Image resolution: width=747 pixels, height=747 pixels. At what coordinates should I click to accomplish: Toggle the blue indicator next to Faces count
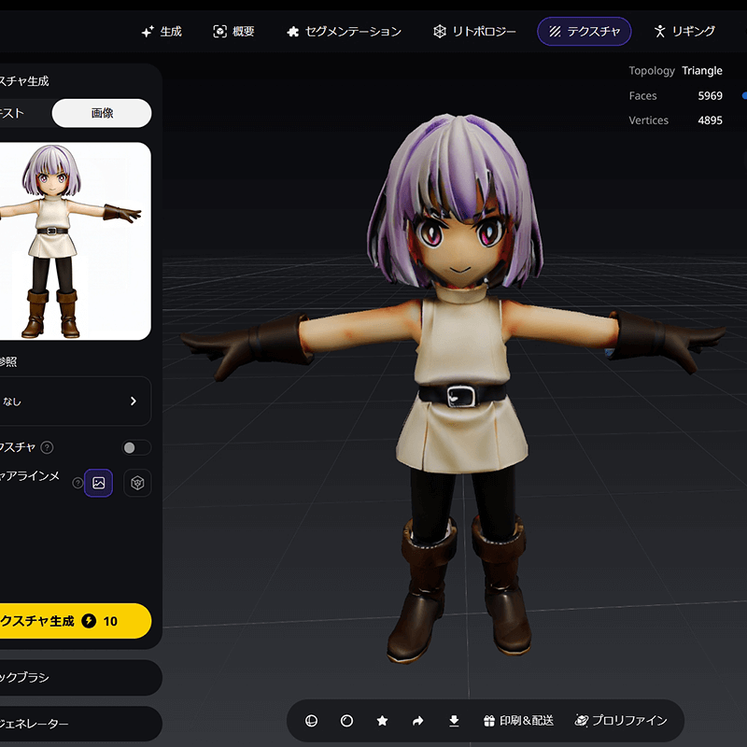(x=742, y=94)
